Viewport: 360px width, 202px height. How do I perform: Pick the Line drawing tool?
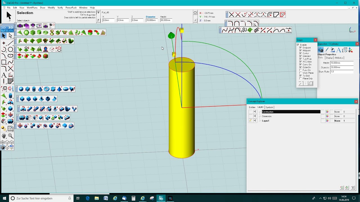(x=10, y=43)
